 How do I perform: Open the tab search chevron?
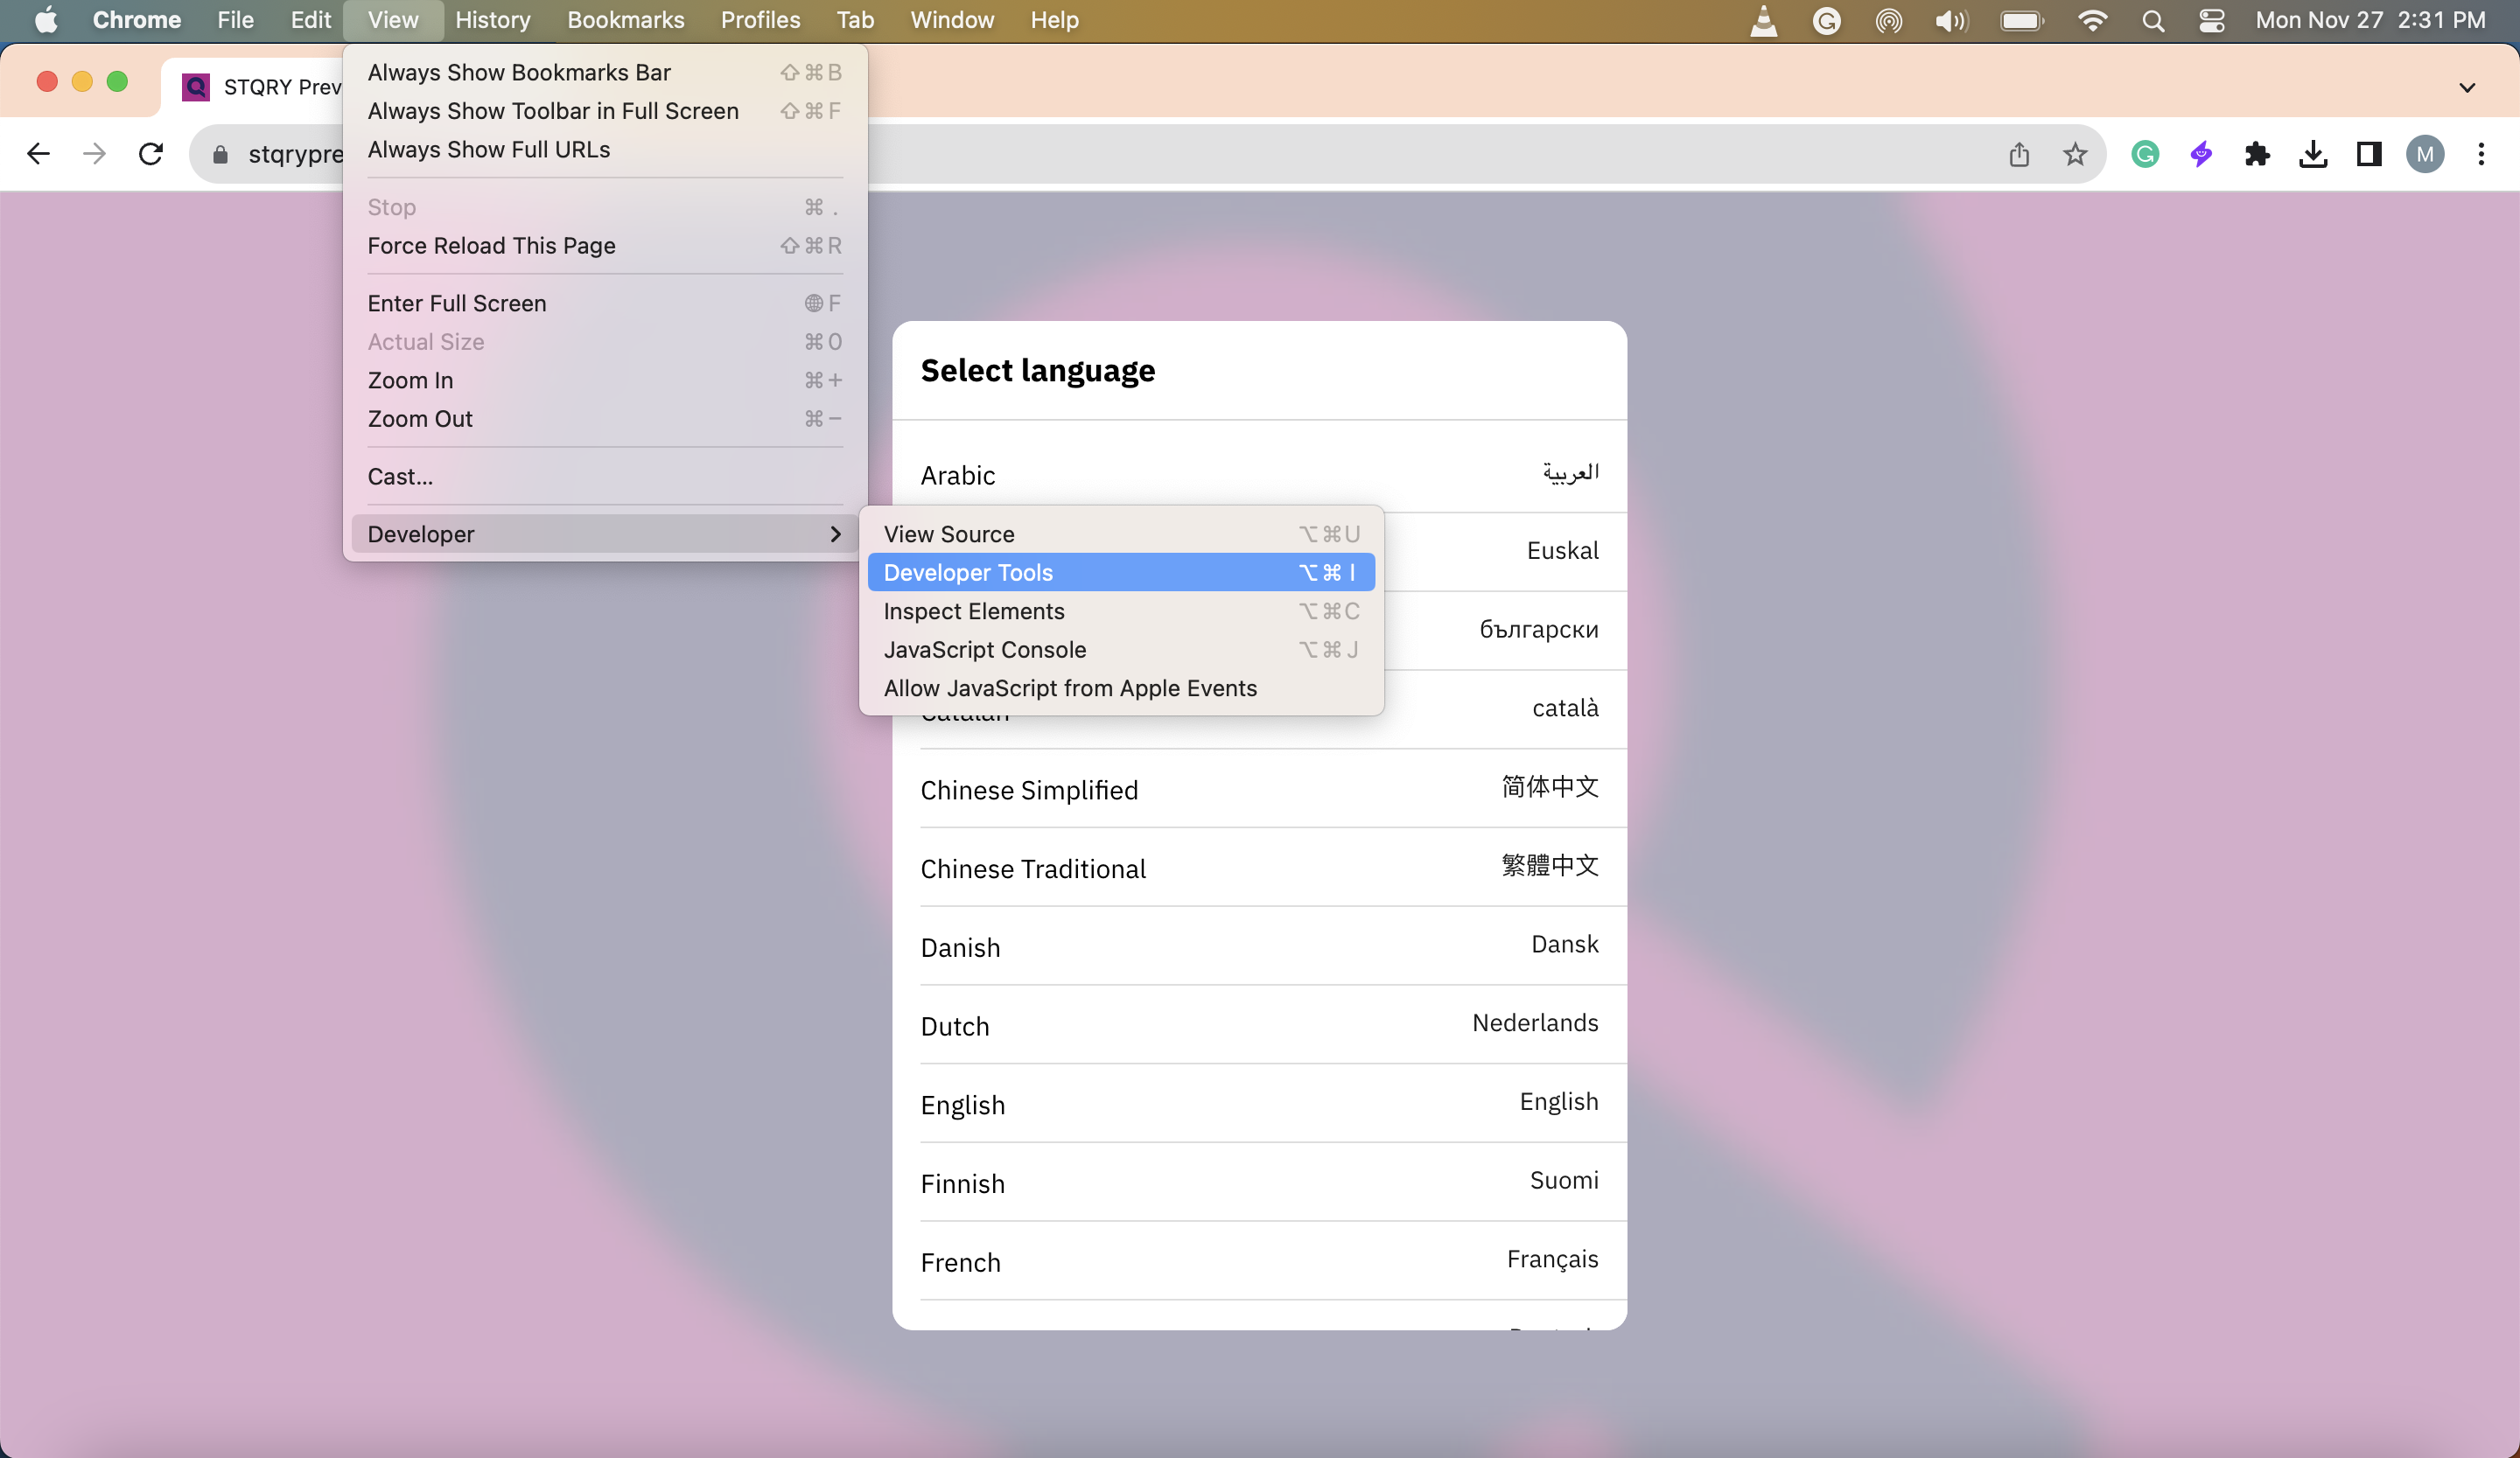click(2467, 87)
